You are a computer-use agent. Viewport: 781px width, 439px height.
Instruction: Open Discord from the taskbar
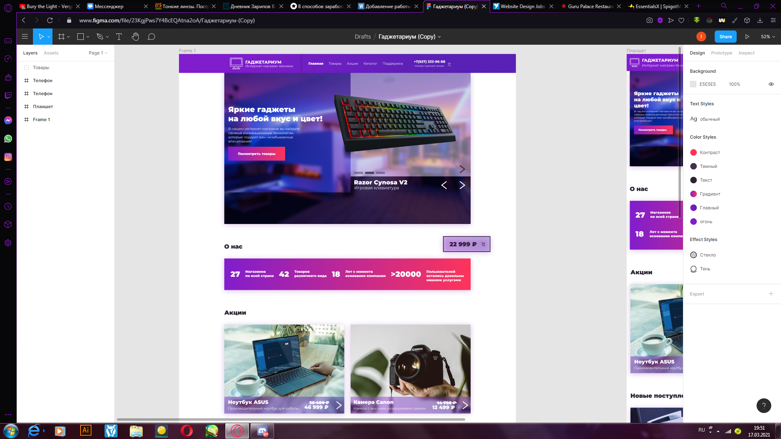point(262,431)
